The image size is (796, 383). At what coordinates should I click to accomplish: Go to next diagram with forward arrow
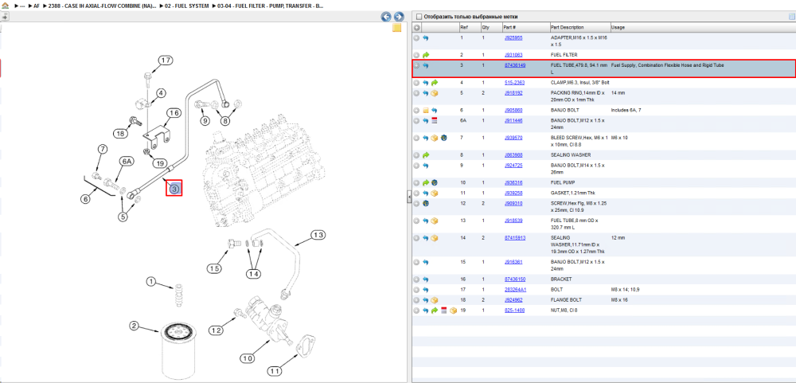click(399, 17)
